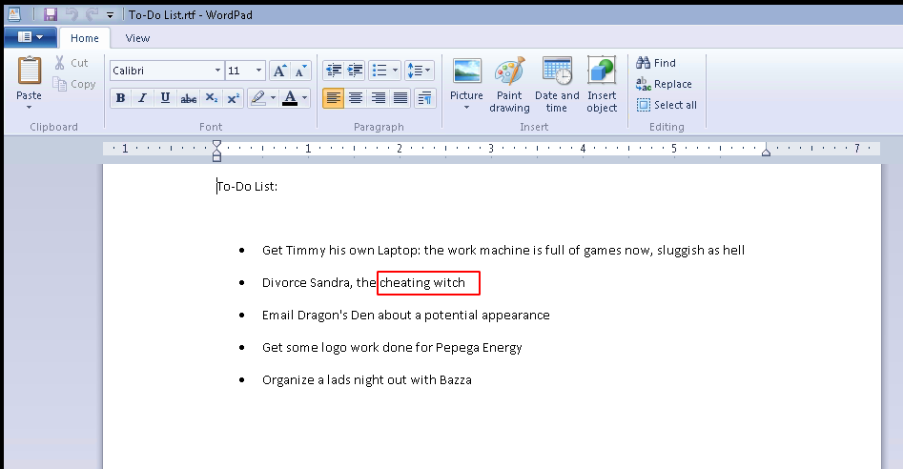Screen dimensions: 903x469
Task: Toggle Italic formatting
Action: point(143,98)
